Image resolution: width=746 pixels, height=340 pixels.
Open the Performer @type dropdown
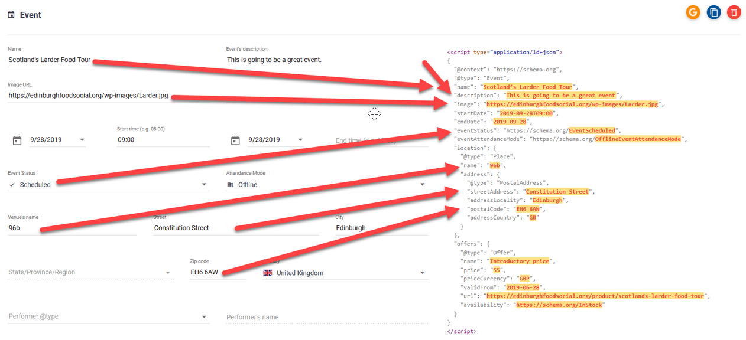(x=109, y=316)
